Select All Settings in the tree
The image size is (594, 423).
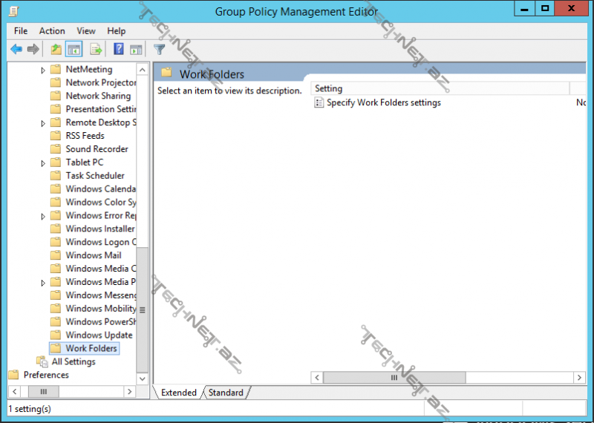tap(74, 362)
